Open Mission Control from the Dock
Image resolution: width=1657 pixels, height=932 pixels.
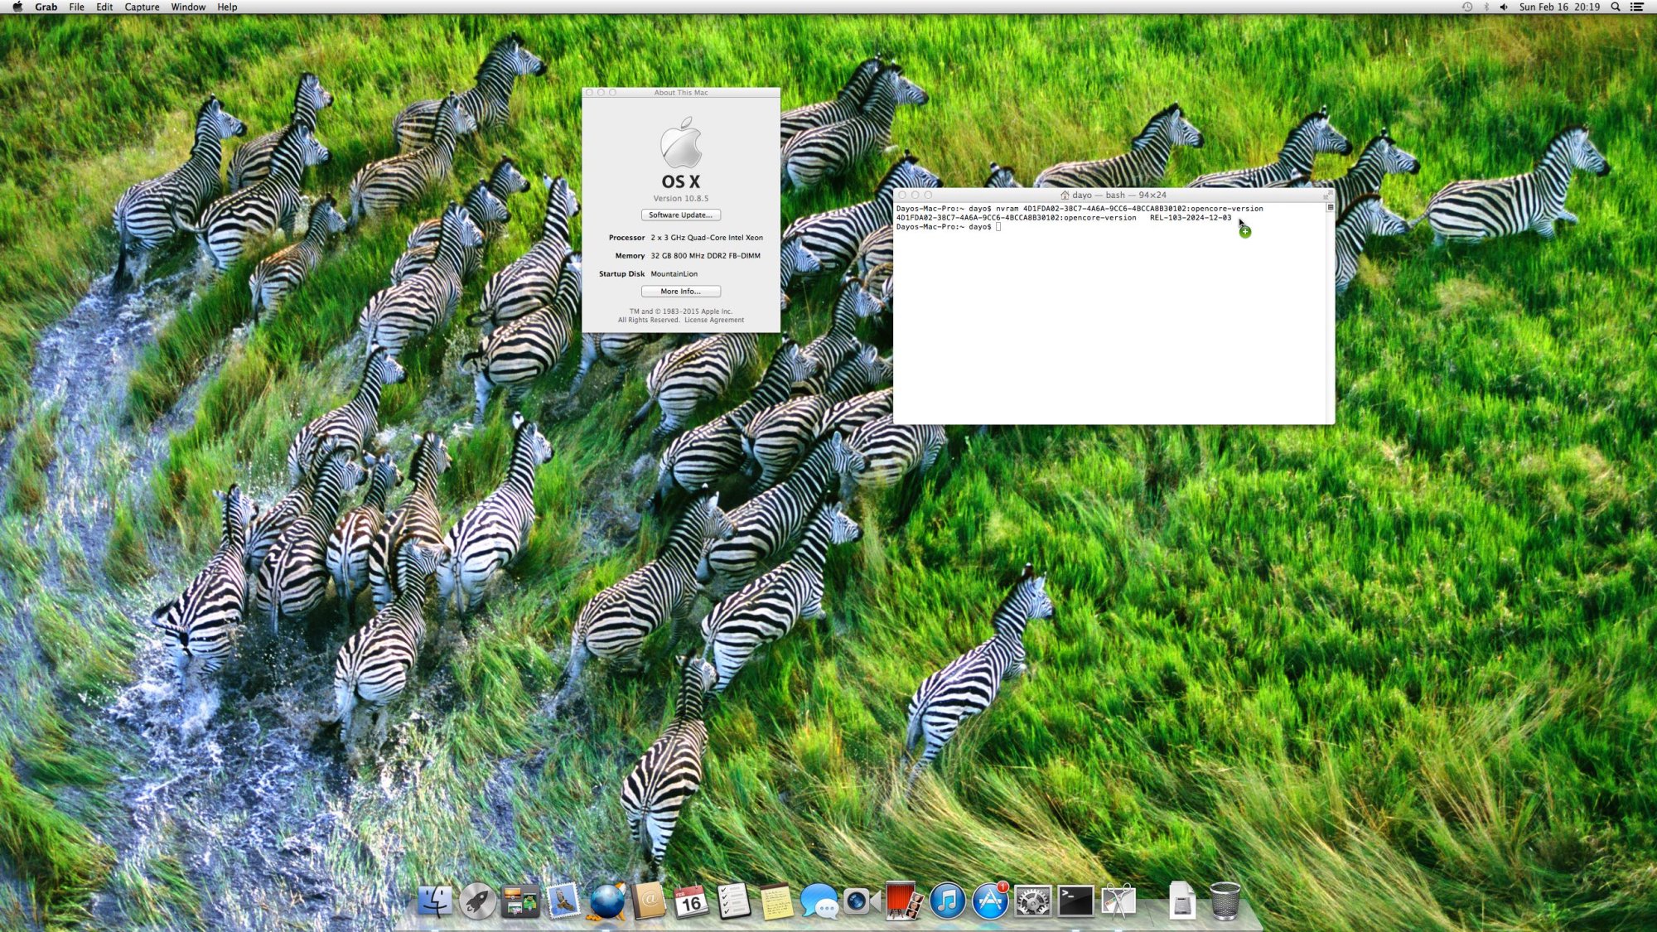pos(520,901)
